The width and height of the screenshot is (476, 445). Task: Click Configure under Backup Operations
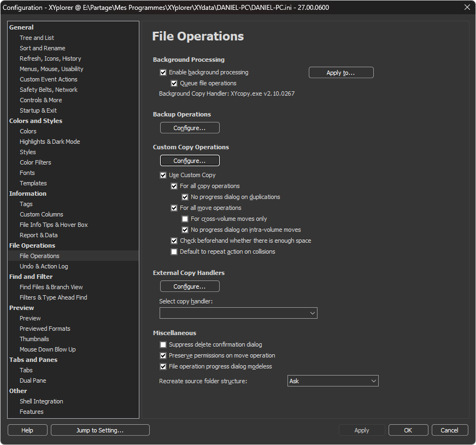coord(190,128)
